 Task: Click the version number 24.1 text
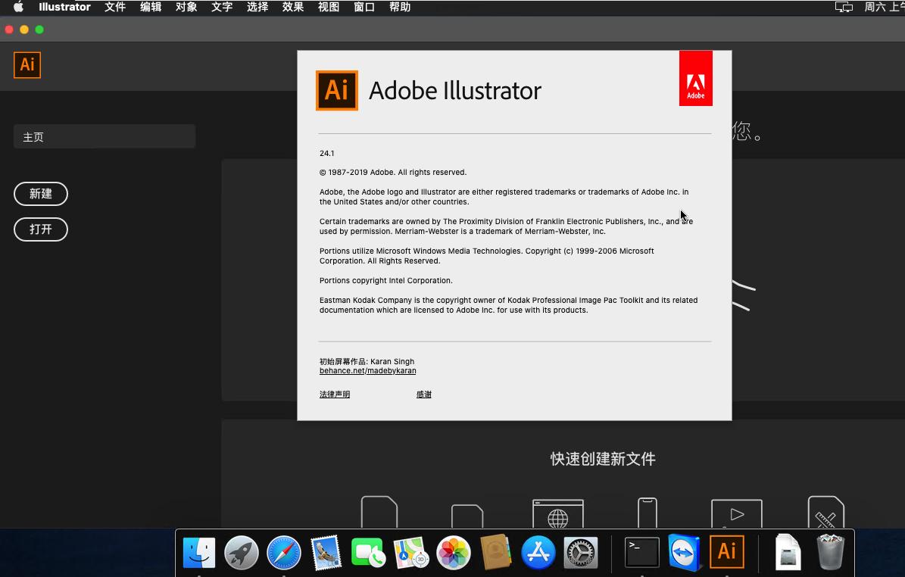tap(326, 154)
